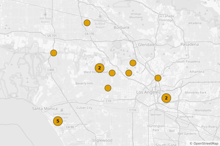Click the cluster marker labeled 2 over West Hollywood
The height and width of the screenshot is (146, 220).
(x=99, y=68)
